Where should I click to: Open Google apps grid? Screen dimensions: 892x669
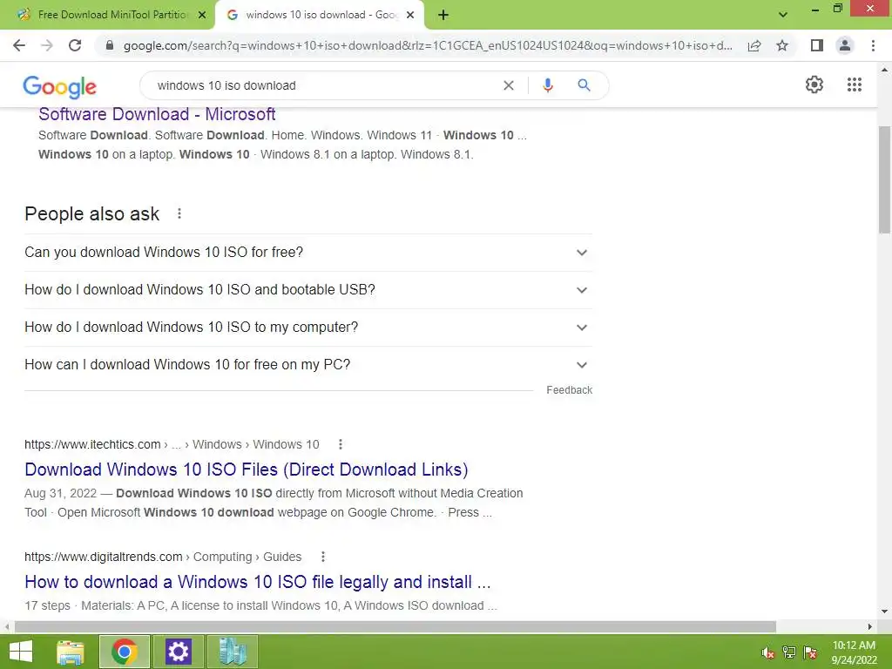tap(855, 84)
